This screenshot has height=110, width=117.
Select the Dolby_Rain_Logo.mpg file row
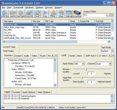(57, 27)
